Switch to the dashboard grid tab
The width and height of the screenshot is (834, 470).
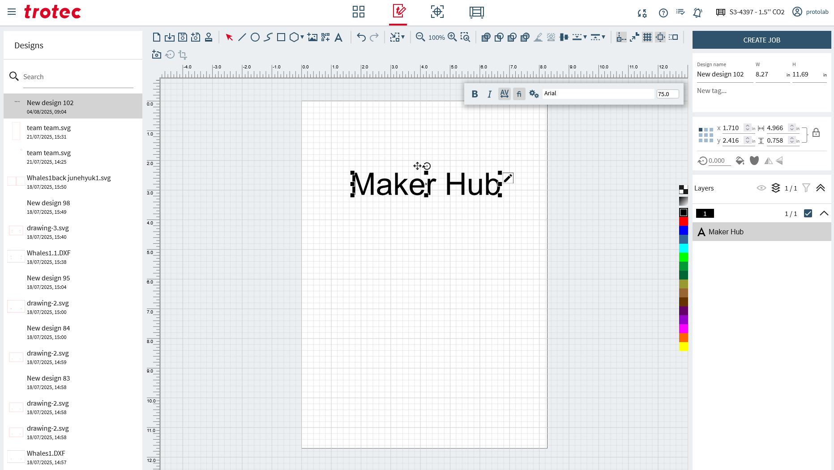359,12
